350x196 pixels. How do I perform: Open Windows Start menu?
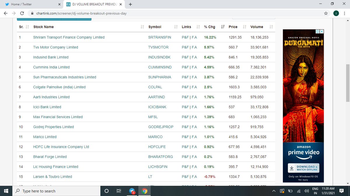click(x=6, y=191)
